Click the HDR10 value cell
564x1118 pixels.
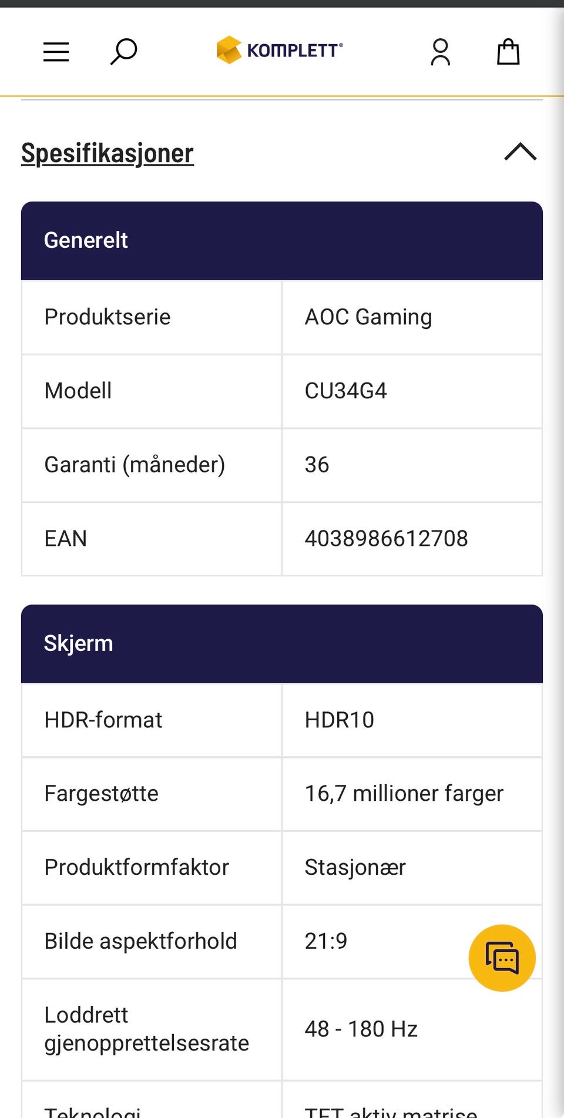(412, 720)
